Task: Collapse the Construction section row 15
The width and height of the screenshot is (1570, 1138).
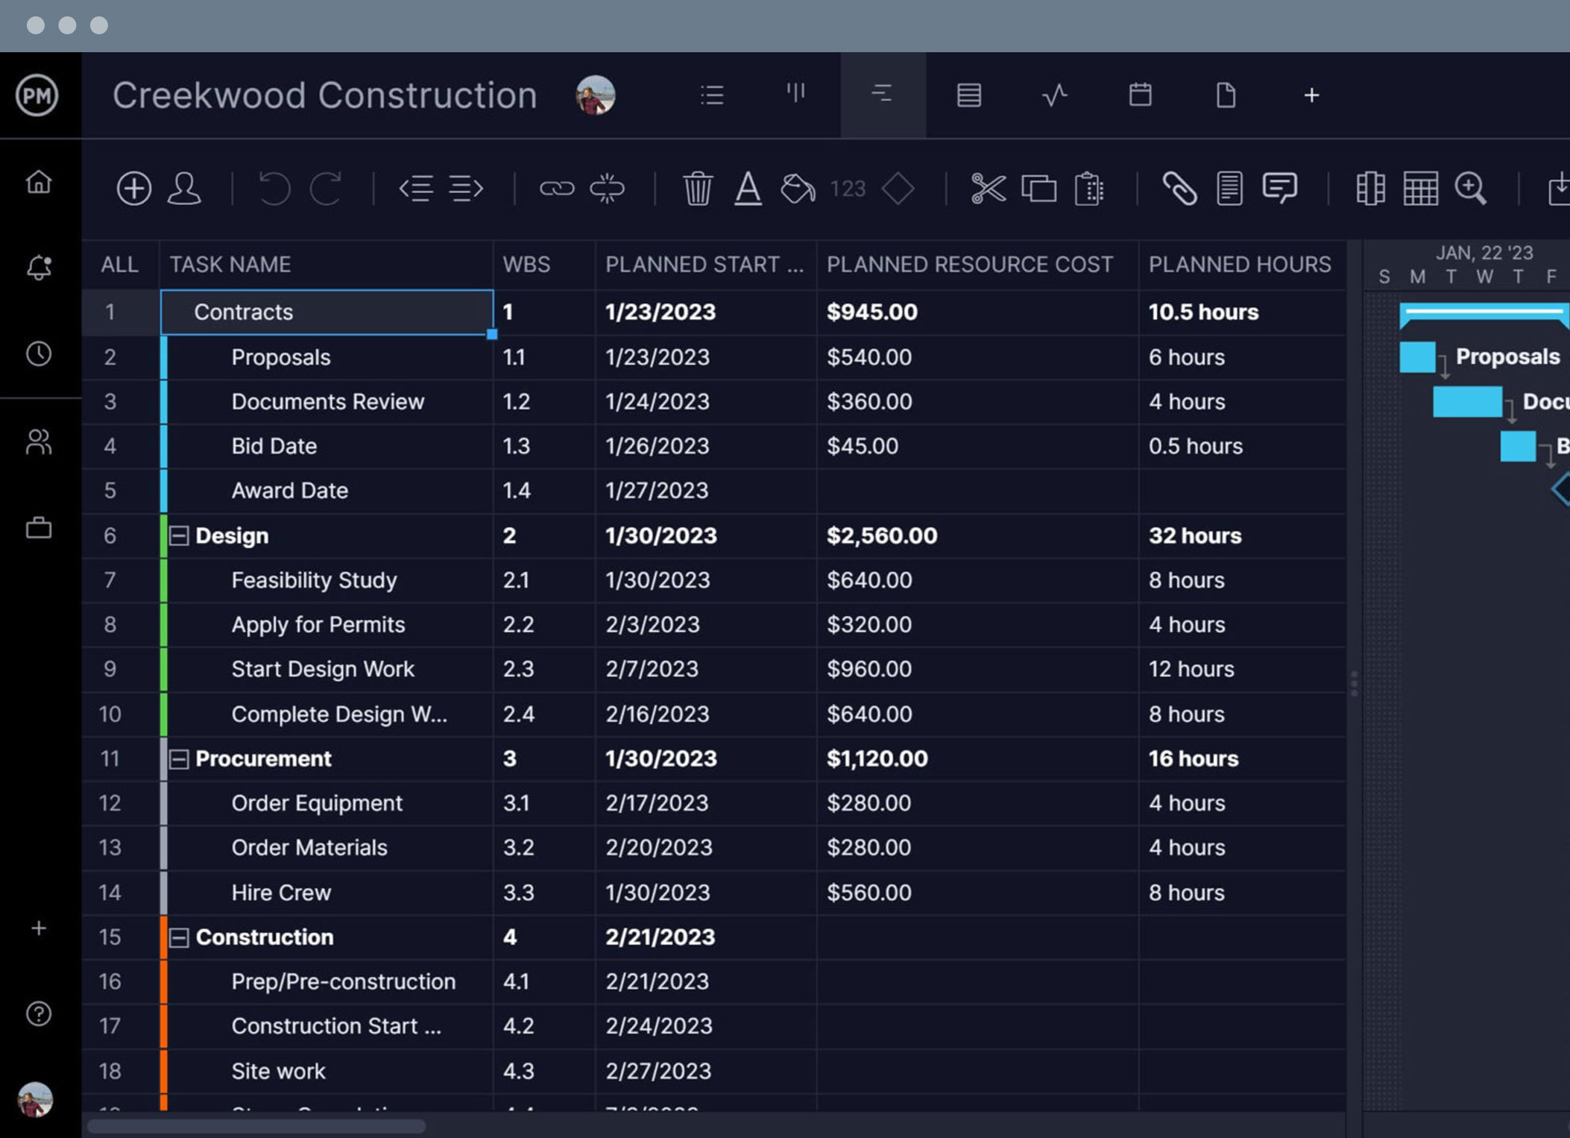Action: tap(179, 937)
